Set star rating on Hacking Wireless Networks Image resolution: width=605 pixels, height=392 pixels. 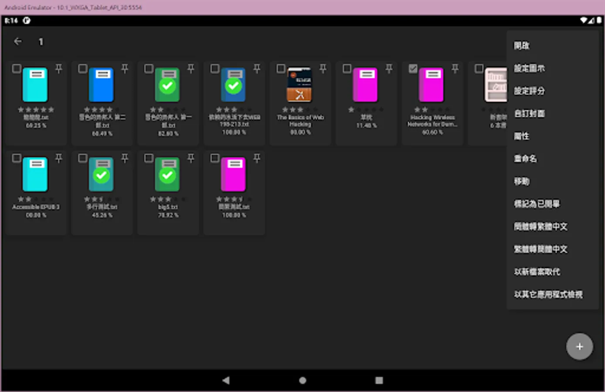432,109
